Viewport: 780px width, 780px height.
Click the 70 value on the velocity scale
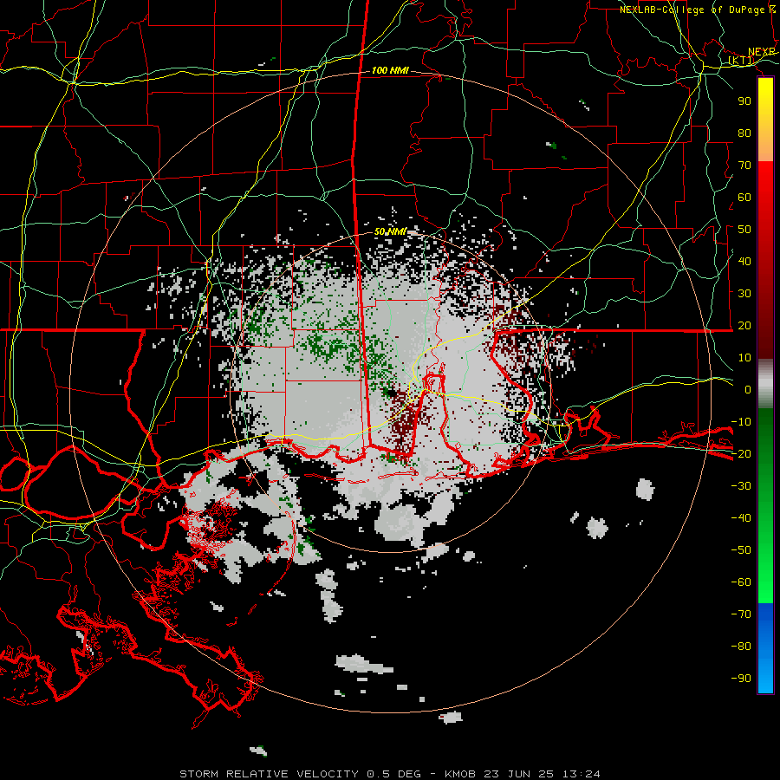pyautogui.click(x=744, y=166)
